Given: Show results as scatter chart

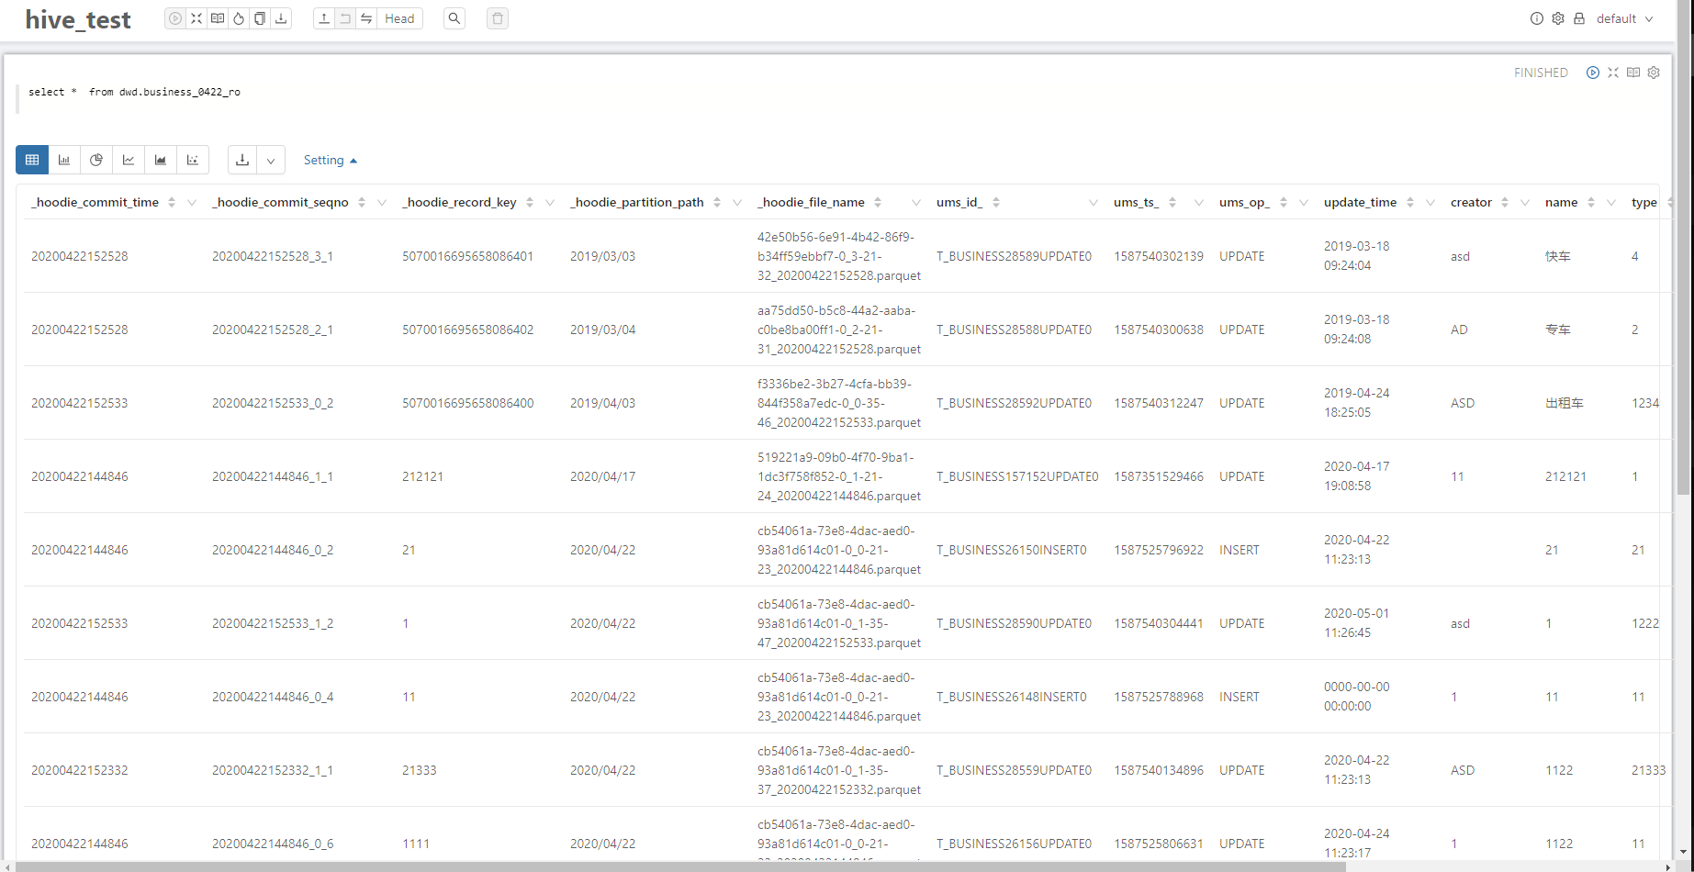Looking at the screenshot, I should pos(193,160).
